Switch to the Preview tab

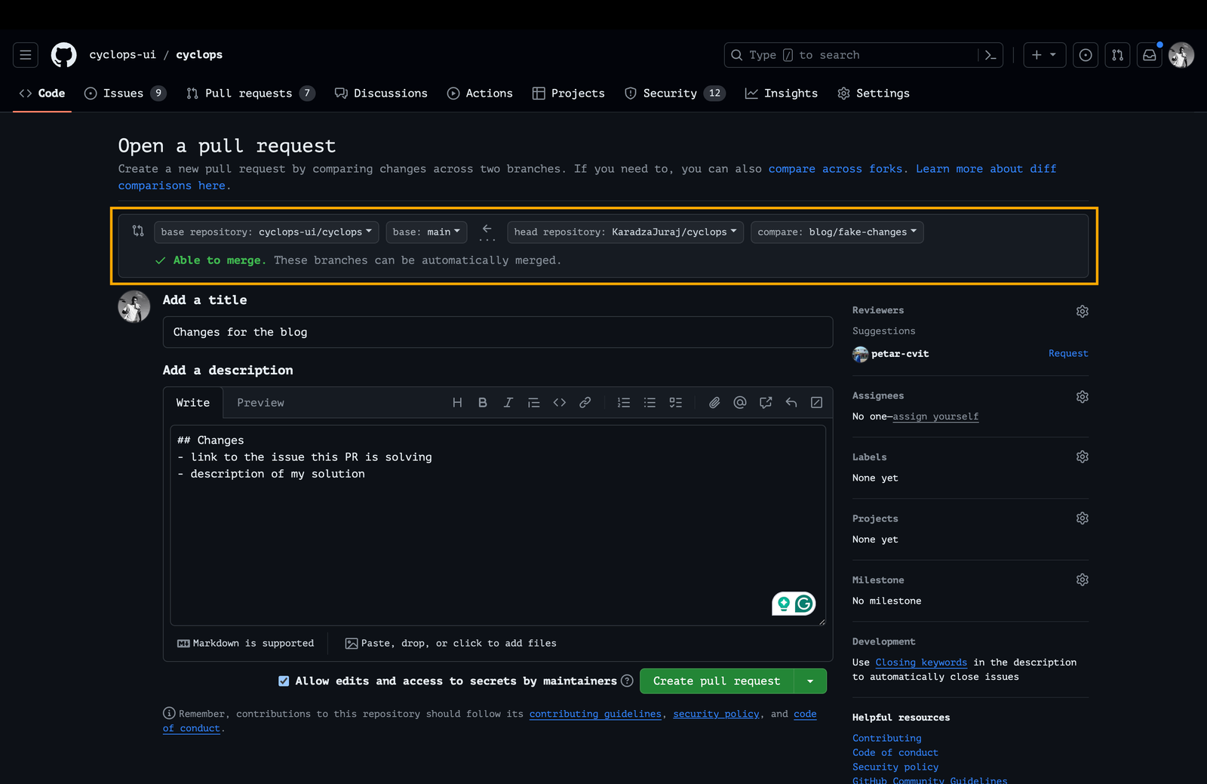tap(260, 403)
